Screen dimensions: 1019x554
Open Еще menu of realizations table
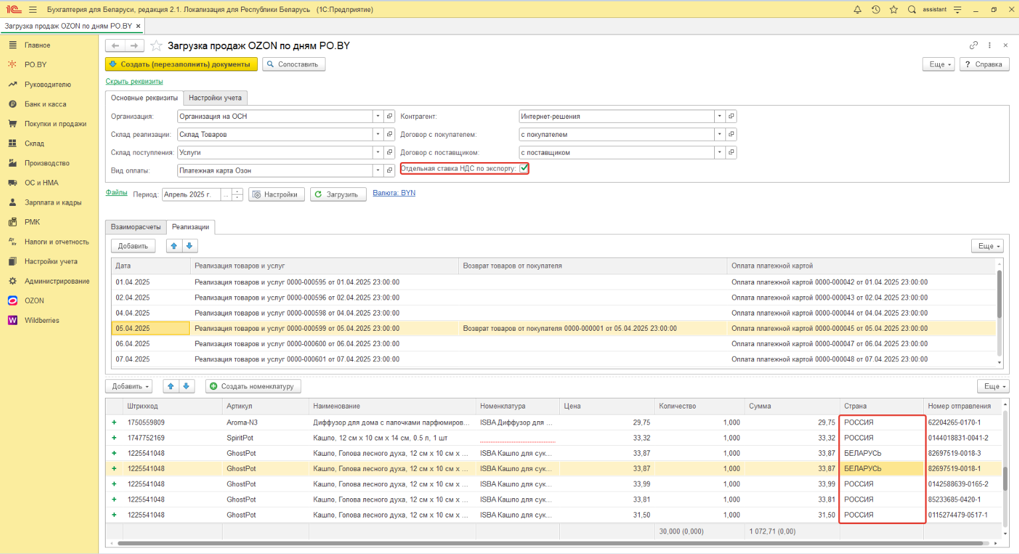tap(988, 246)
